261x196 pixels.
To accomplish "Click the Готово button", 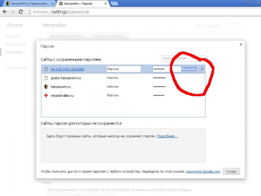I will click(231, 172).
